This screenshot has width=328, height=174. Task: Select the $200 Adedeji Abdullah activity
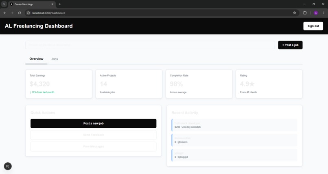[x=234, y=125]
